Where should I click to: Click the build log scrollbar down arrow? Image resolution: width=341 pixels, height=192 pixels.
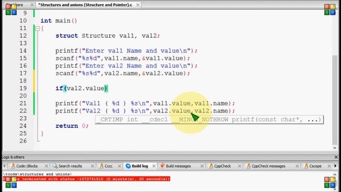[x=335, y=189]
